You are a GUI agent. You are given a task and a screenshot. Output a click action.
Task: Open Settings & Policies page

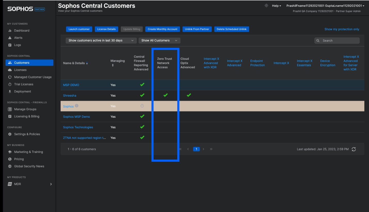click(27, 134)
